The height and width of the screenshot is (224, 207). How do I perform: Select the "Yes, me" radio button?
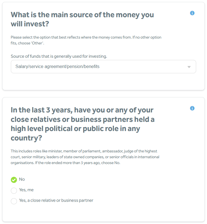14,191
